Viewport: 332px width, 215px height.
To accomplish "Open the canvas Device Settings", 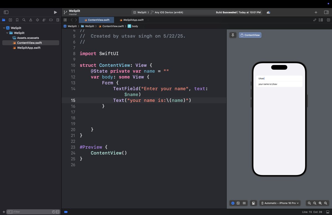I will [253, 203].
